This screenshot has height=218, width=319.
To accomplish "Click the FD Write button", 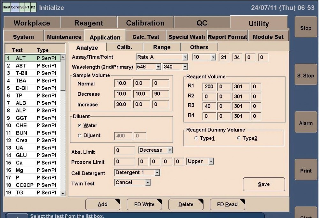I will (144, 204).
